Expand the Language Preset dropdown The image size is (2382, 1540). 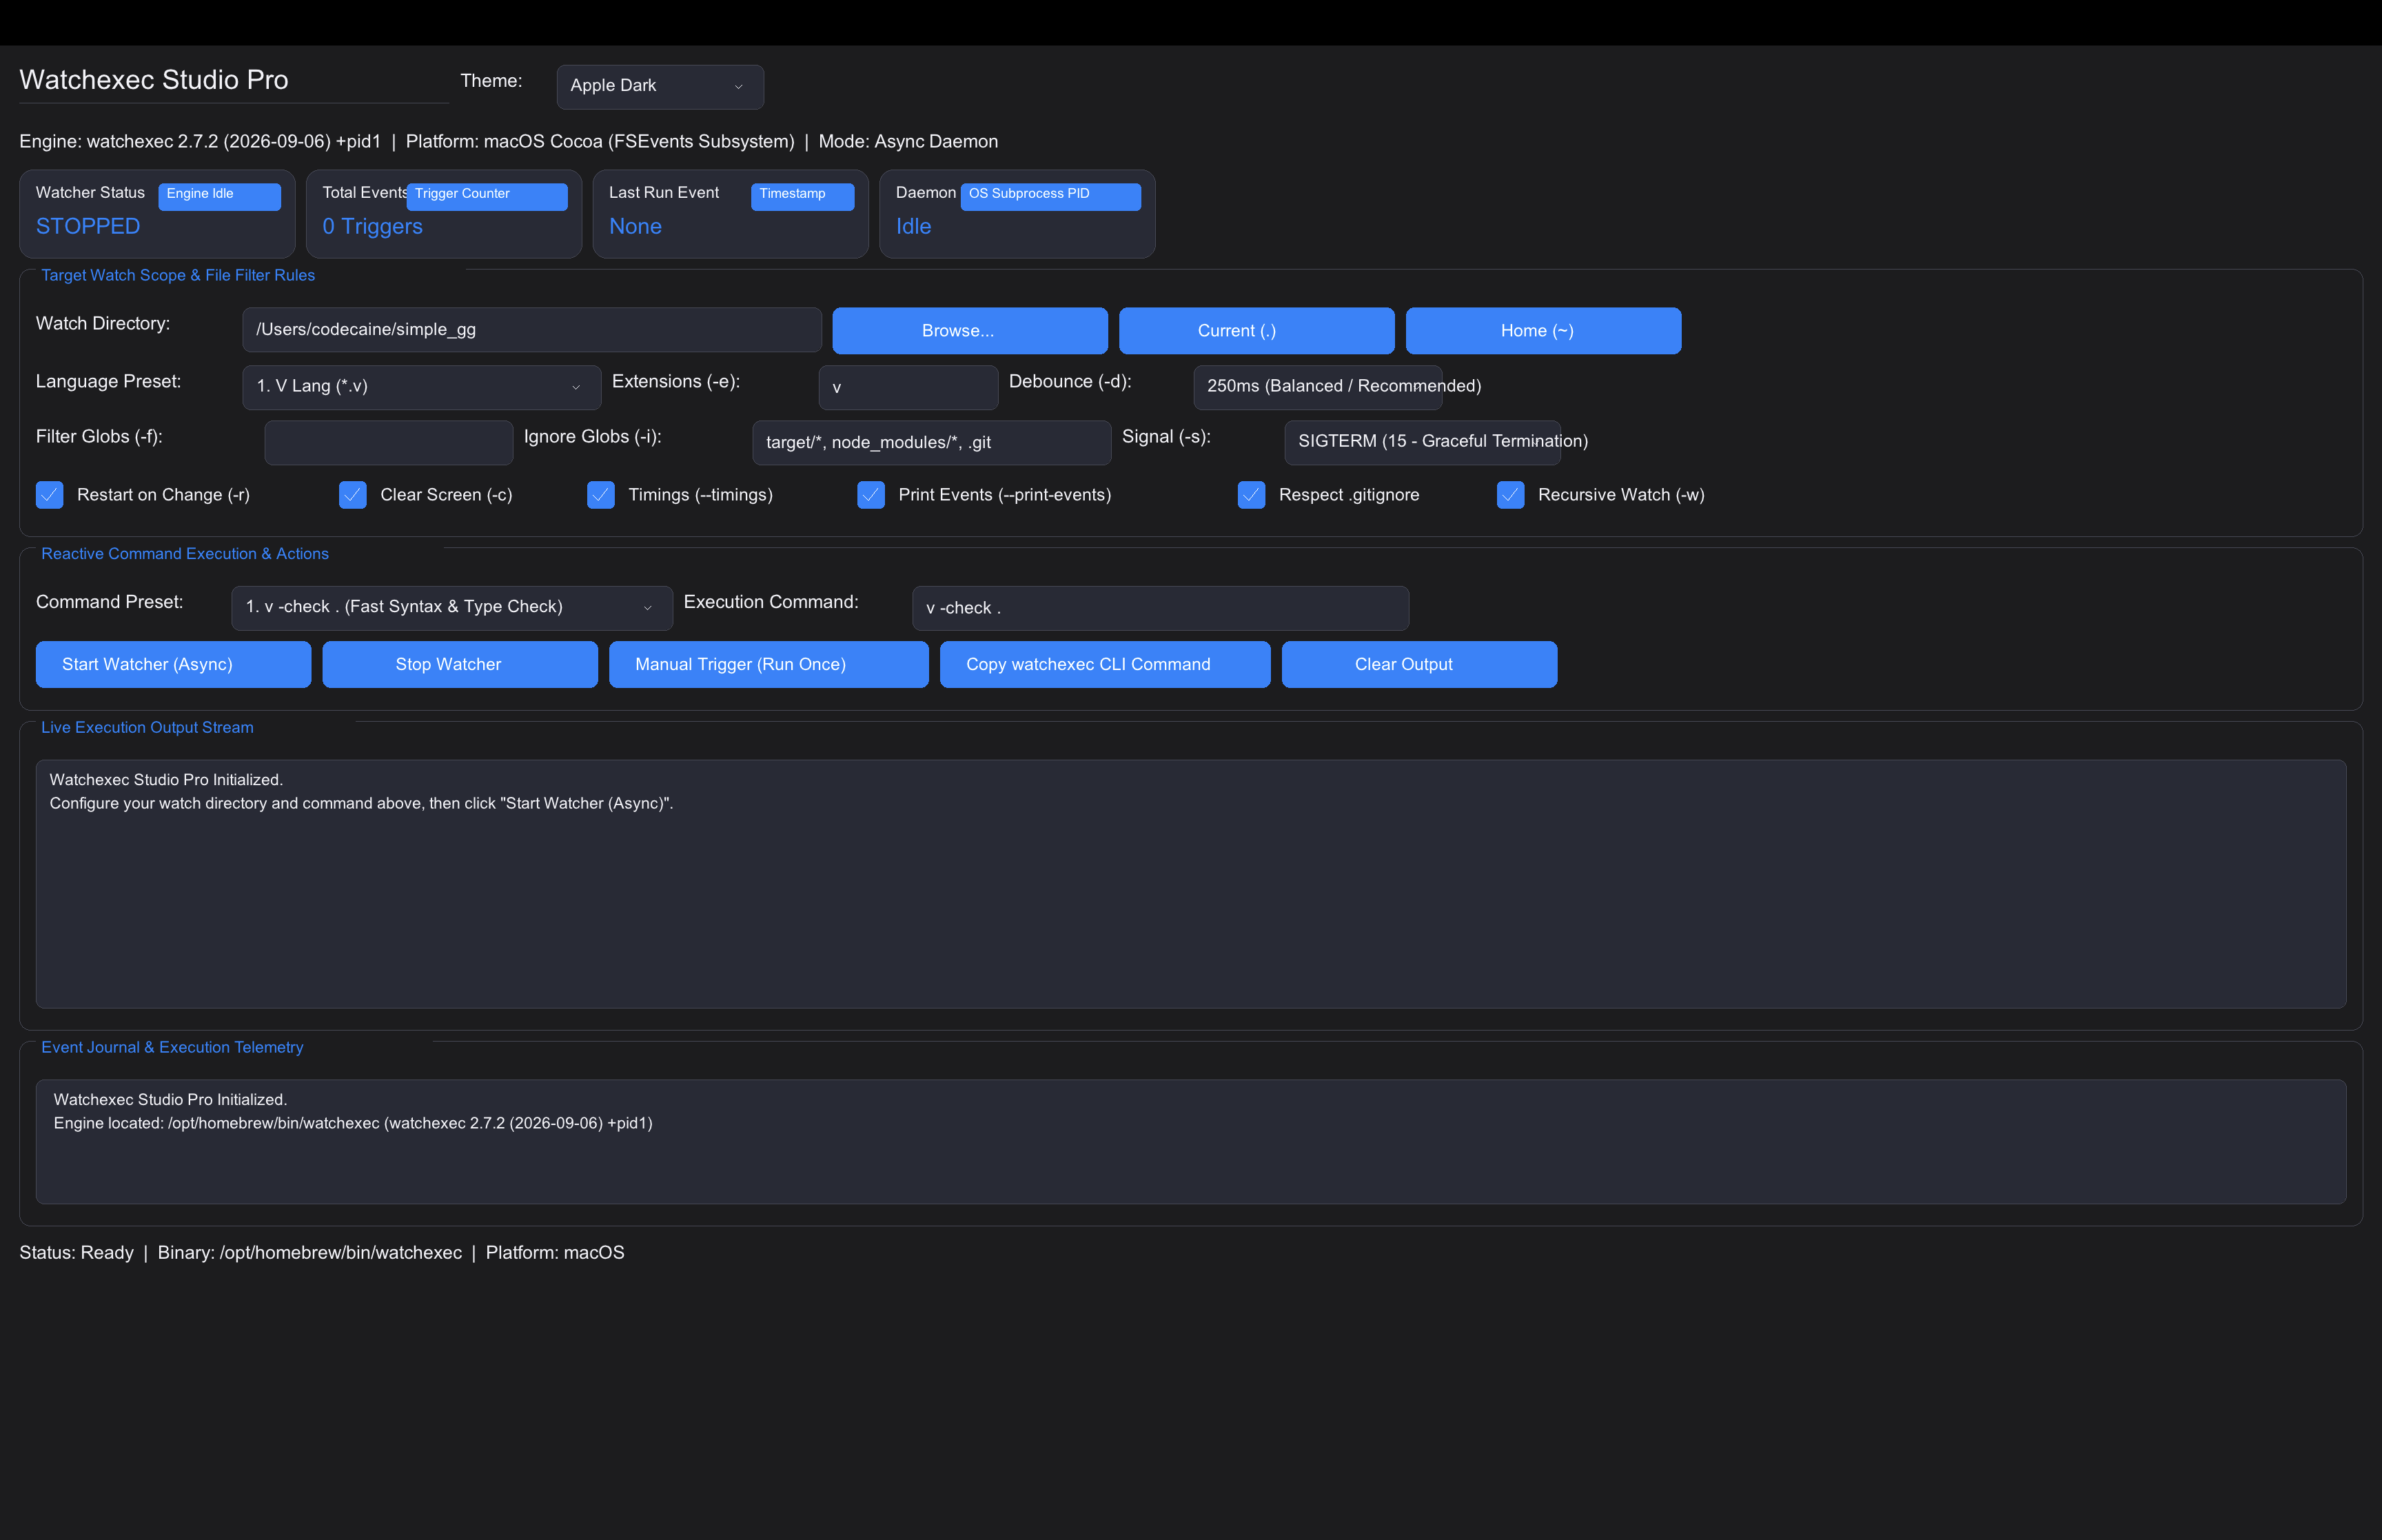pyautogui.click(x=422, y=387)
